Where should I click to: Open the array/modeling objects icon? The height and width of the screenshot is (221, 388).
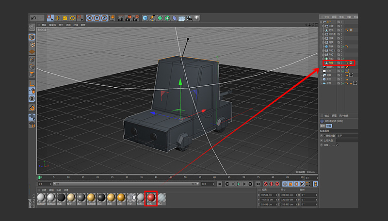pyautogui.click(x=167, y=18)
